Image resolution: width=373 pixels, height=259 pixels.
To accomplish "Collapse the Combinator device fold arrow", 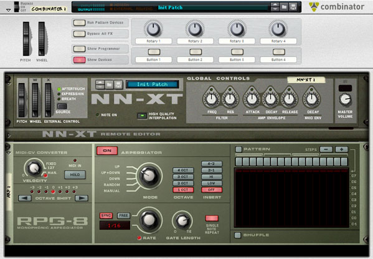I will (x=8, y=10).
